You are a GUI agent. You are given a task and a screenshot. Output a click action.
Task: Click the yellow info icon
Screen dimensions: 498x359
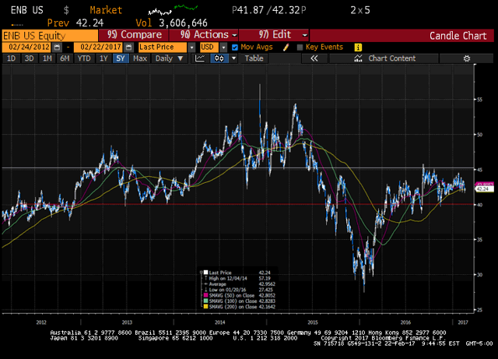click(358, 48)
